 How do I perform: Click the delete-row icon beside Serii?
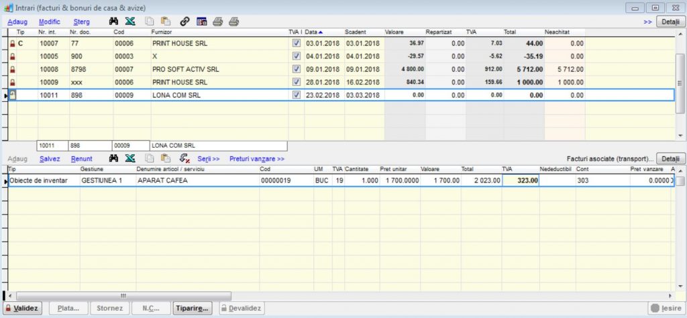[x=184, y=159]
